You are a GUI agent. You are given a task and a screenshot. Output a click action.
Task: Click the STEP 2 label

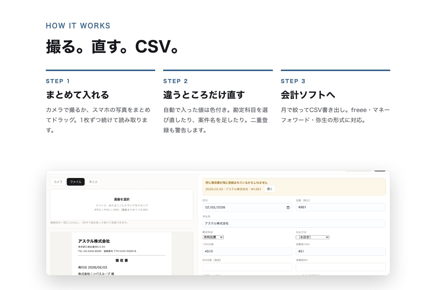[x=175, y=81]
